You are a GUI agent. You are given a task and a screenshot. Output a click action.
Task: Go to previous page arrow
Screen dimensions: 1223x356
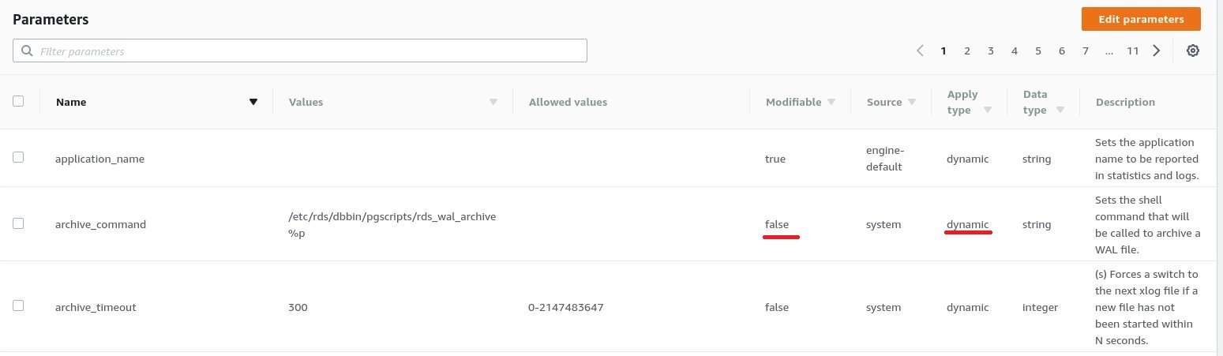(920, 51)
